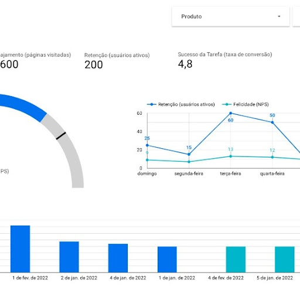Select the blue bar for 1 de fev. de 2022
This screenshot has width=300, height=300.
coord(21,249)
